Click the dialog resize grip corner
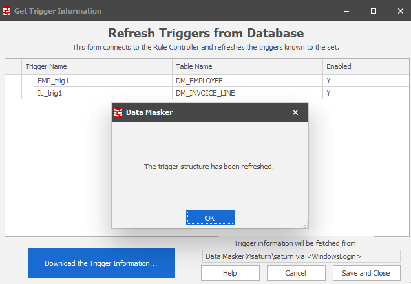The height and width of the screenshot is (284, 411). [x=305, y=225]
